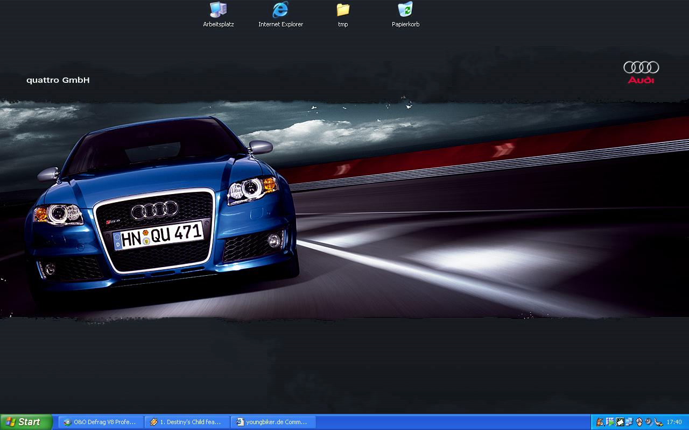The height and width of the screenshot is (430, 689).
Task: Switch to Destiny's Child player taskbar button
Action: tap(187, 422)
